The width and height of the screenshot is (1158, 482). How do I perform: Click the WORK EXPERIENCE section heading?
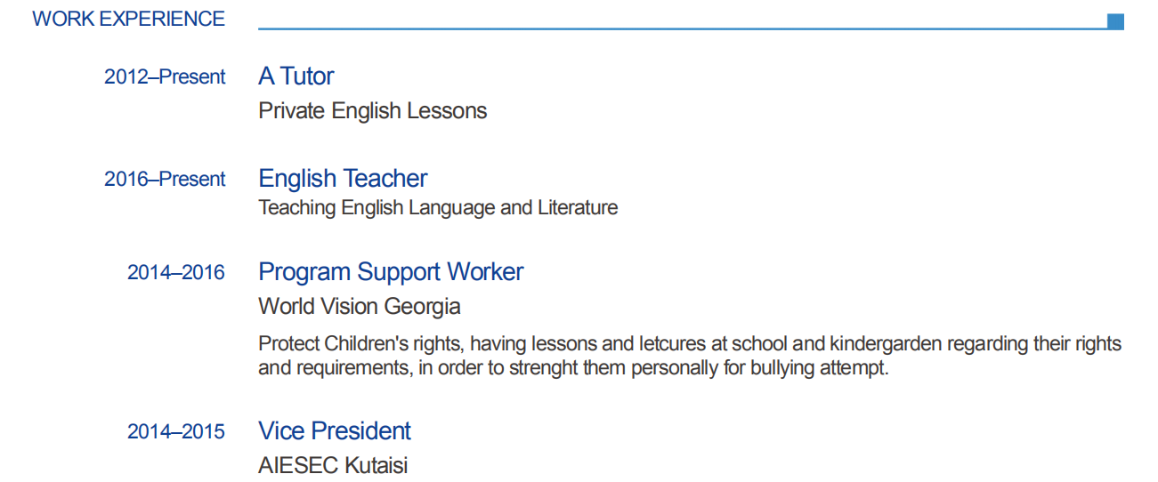pos(128,19)
